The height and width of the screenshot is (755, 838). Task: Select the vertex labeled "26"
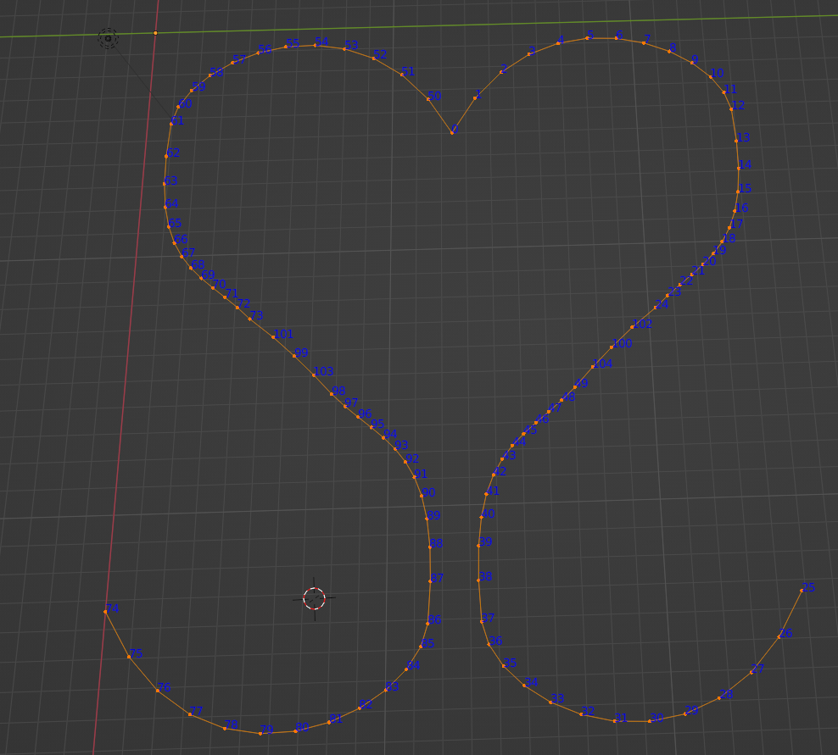pos(779,636)
